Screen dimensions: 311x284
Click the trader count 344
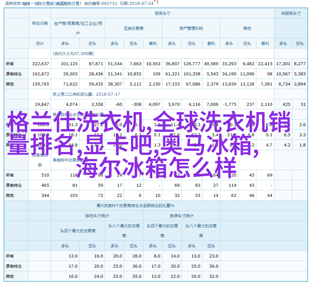coord(45,195)
